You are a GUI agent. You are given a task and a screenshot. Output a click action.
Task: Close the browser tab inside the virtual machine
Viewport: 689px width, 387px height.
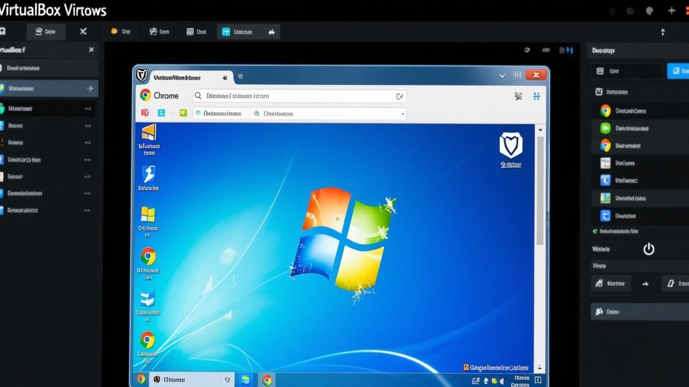(x=225, y=77)
